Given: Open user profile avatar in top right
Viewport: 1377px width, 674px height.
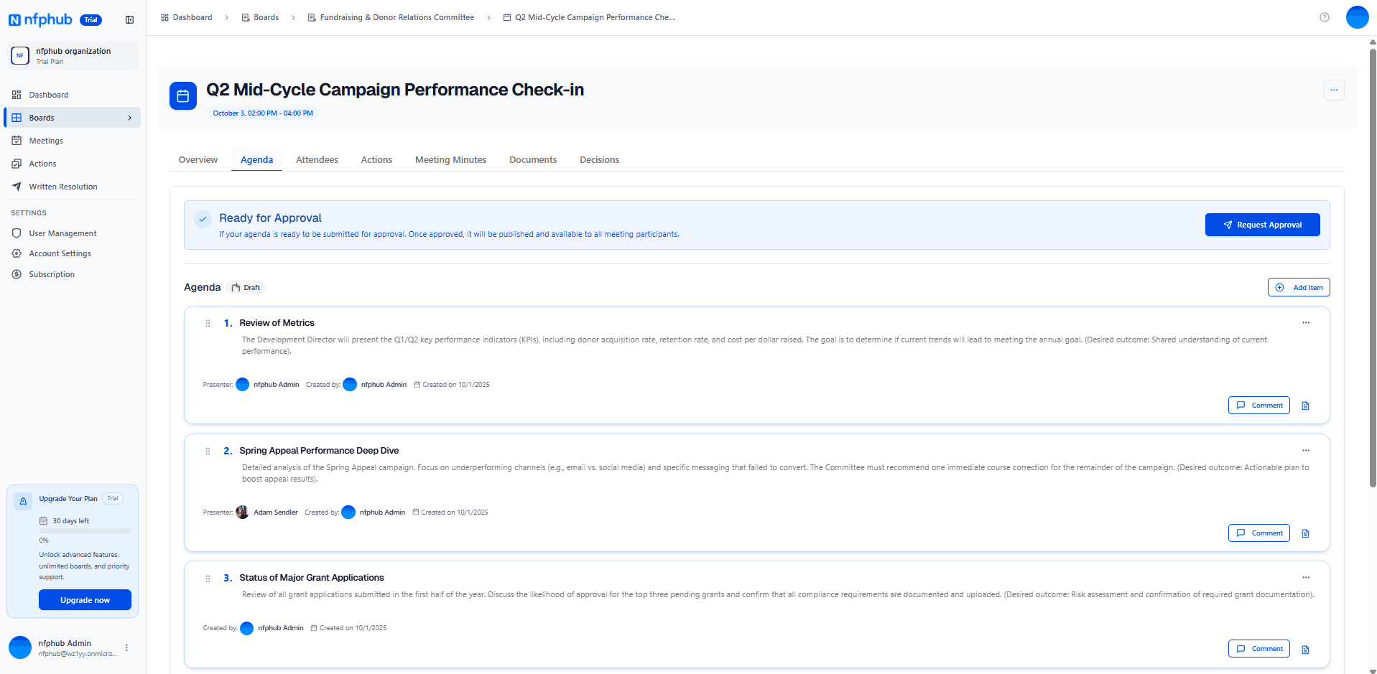Looking at the screenshot, I should pyautogui.click(x=1356, y=17).
